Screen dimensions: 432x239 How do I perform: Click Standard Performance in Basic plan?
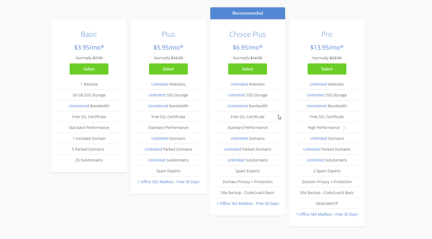pos(89,128)
